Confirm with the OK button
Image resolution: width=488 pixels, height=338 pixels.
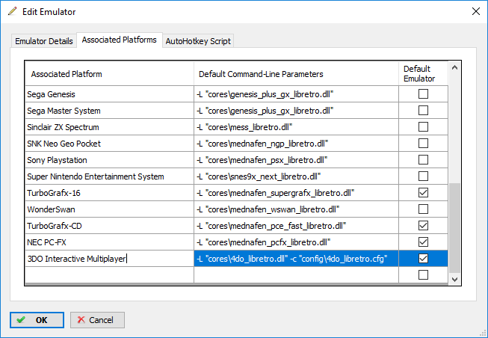coord(37,320)
